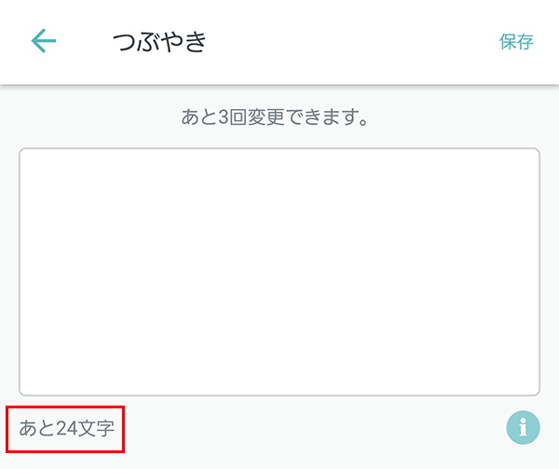
Task: Click the つぶやき screen title
Action: (159, 41)
